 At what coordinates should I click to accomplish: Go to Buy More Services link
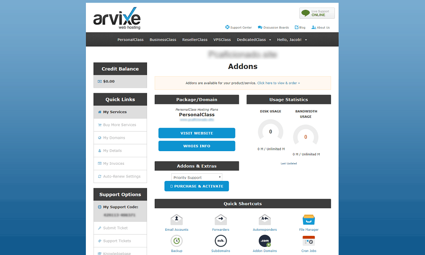click(120, 125)
